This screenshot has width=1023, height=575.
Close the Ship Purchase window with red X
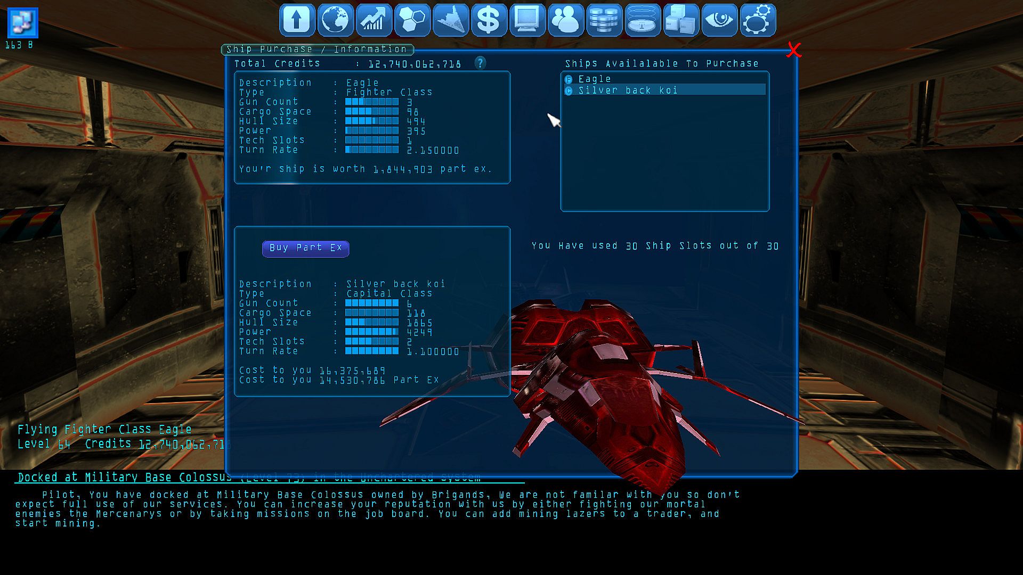tap(794, 51)
